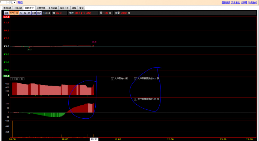Click the plus add-stock icon
The image size is (259, 141).
14,2
